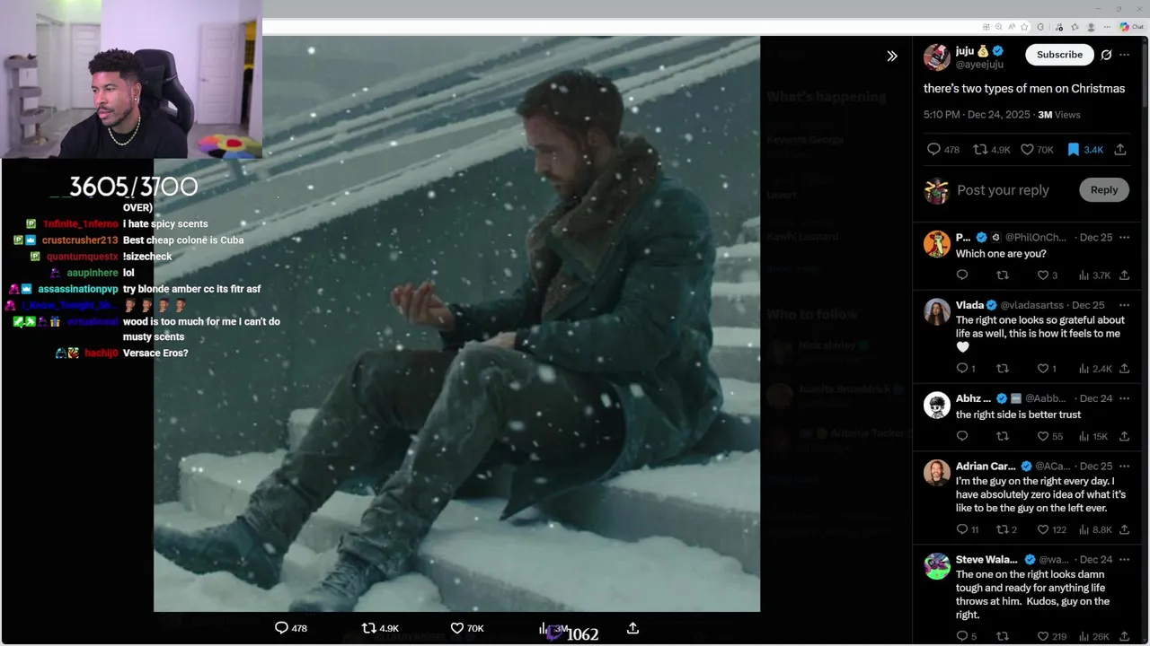This screenshot has width=1150, height=646.
Task: Click the Read aloud icon in address bar
Action: (x=1012, y=27)
